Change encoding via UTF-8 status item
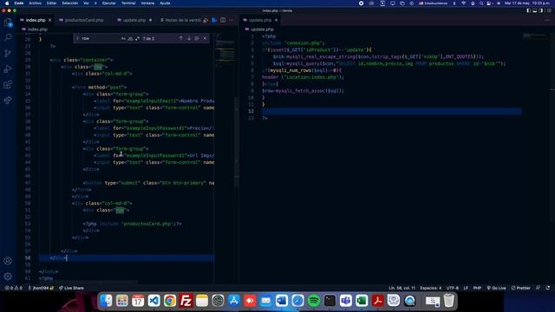 click(x=453, y=288)
